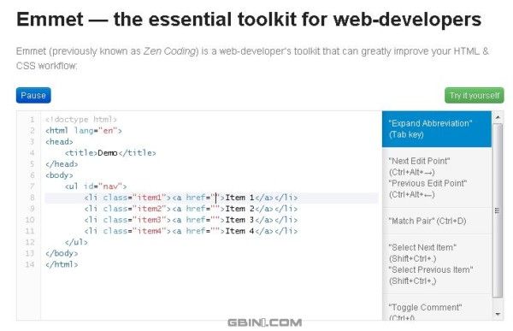Click Item 4 text on line 11
The height and width of the screenshot is (331, 513).
(x=239, y=231)
